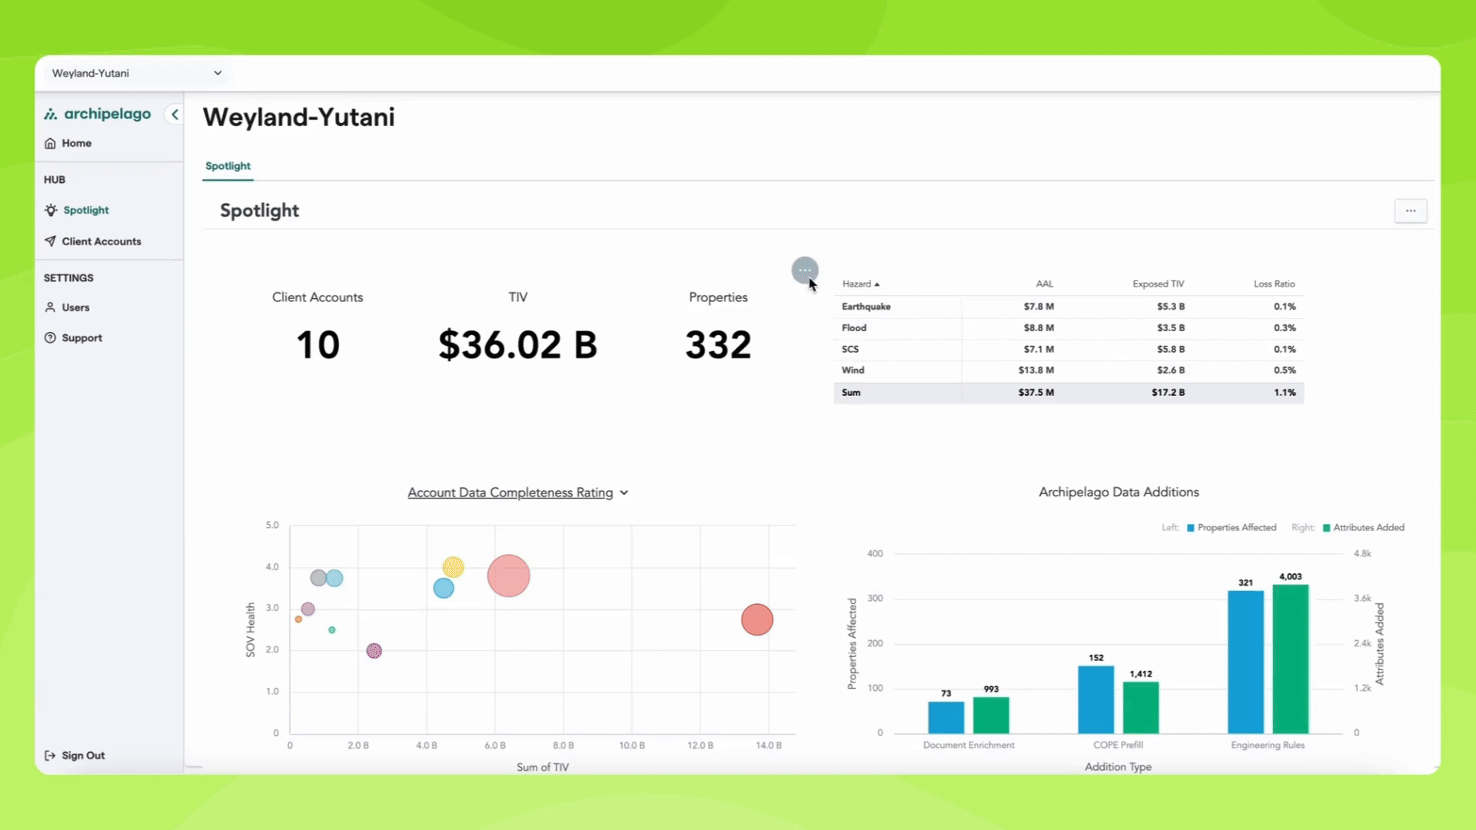Click the Home house icon
Image resolution: width=1476 pixels, height=830 pixels.
pyautogui.click(x=50, y=143)
